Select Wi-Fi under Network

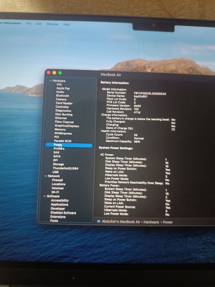55,192
